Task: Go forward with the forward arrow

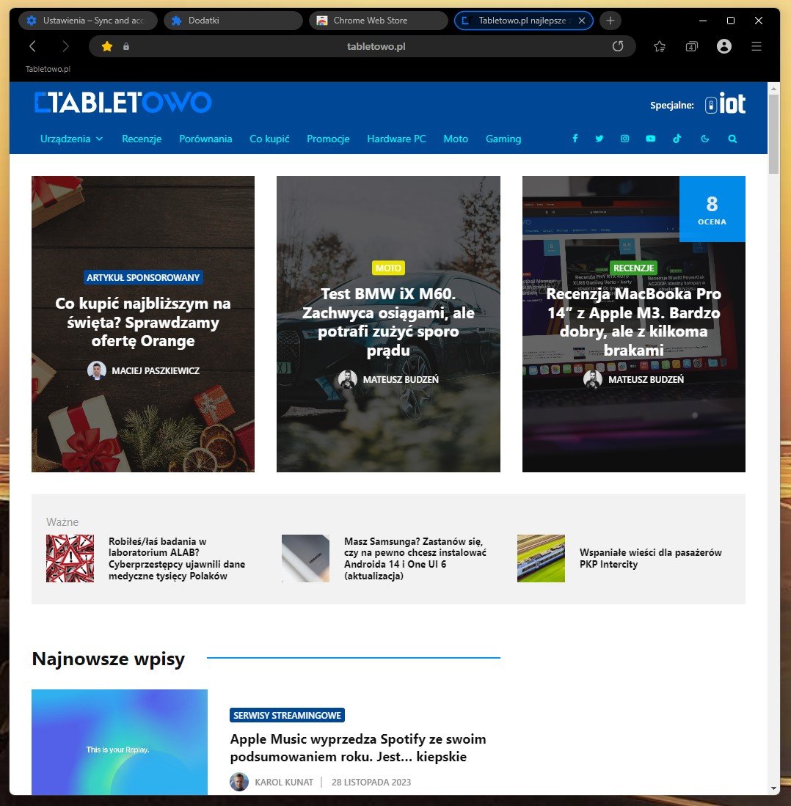Action: (x=65, y=46)
